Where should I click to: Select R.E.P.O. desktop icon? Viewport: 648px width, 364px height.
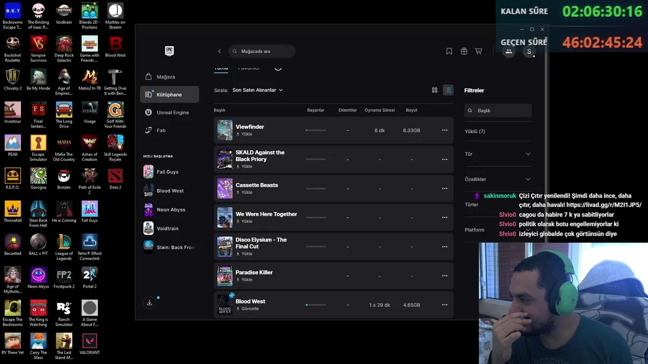pos(13,179)
